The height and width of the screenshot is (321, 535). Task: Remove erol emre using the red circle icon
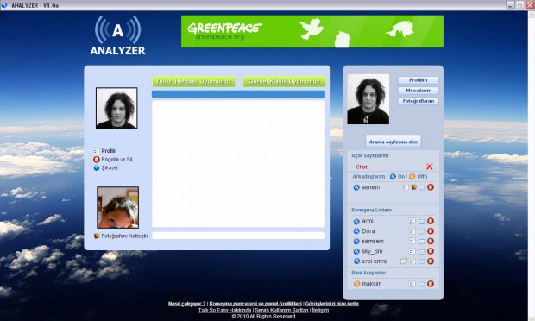click(x=431, y=261)
